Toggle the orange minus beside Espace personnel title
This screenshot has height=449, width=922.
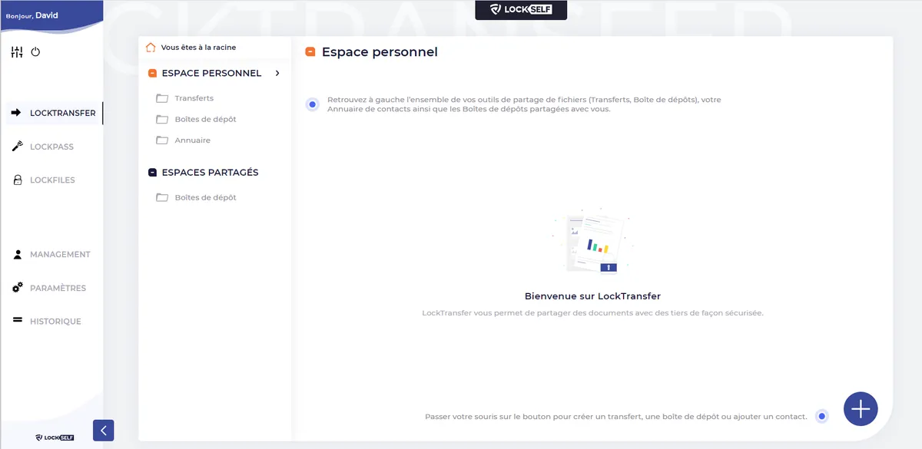[x=310, y=52]
